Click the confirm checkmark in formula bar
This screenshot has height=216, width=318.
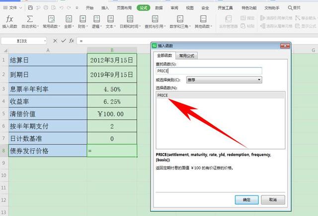[63, 41]
